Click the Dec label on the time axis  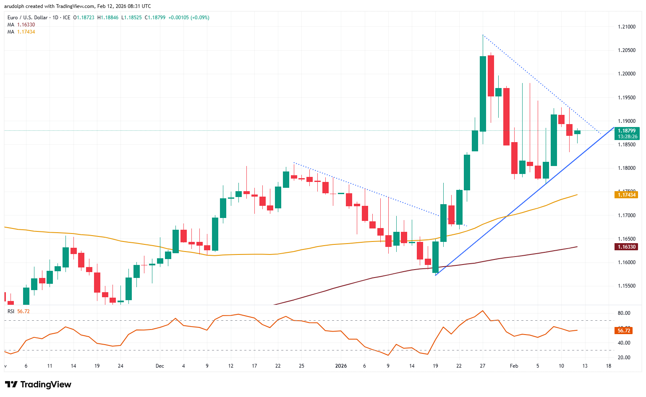[159, 366]
